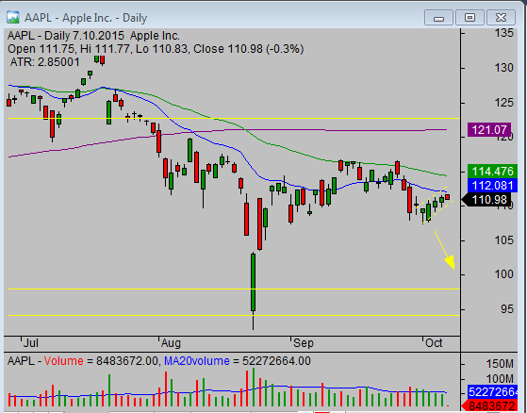Click the 100 price axis label

pos(503,274)
